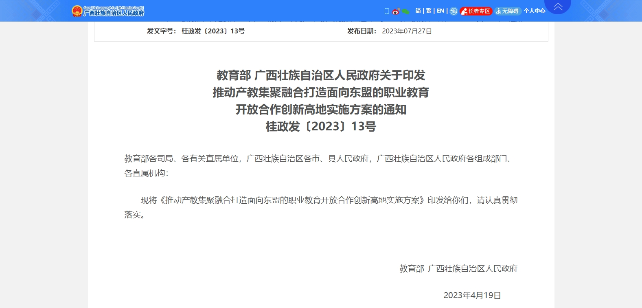
Task: Open the mobile phone version icon
Action: click(386, 11)
